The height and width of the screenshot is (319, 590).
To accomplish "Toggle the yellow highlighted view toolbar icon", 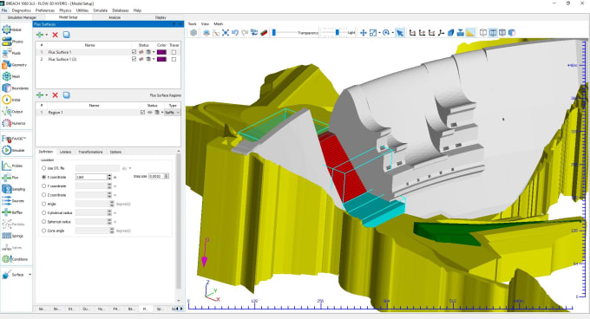I will point(470,33).
